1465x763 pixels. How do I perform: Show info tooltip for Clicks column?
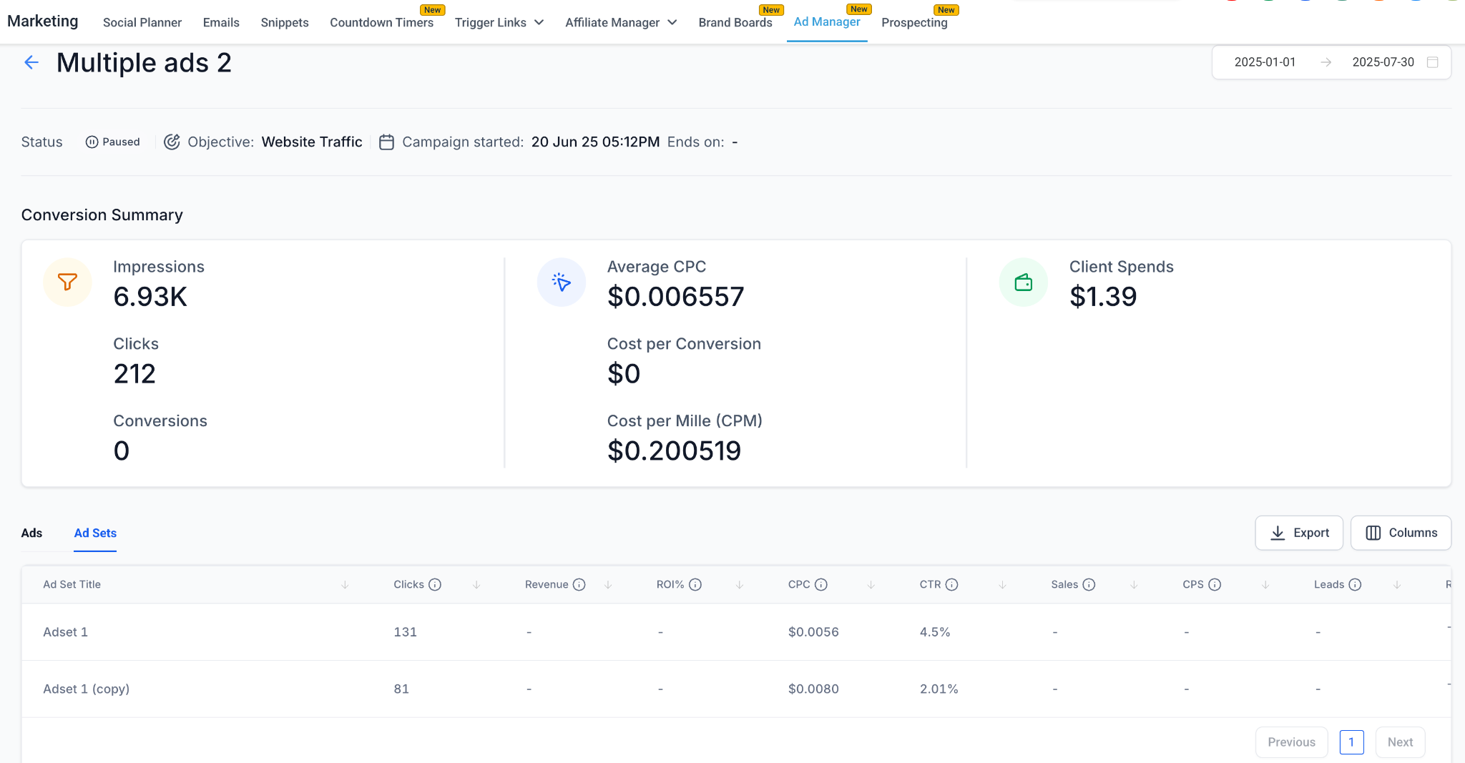tap(435, 585)
